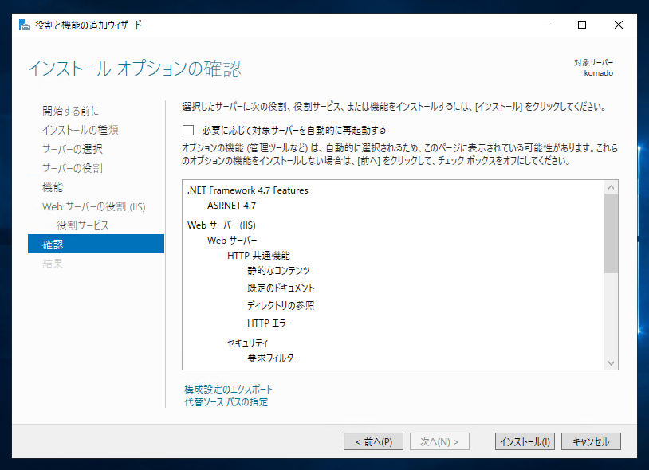This screenshot has height=470, width=649.
Task: Select the HTTP 共通機能 entry
Action: tap(258, 256)
